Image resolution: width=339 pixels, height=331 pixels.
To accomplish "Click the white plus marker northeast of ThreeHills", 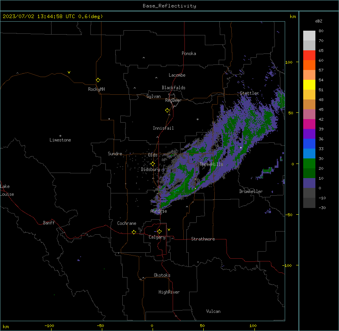I will (241, 147).
